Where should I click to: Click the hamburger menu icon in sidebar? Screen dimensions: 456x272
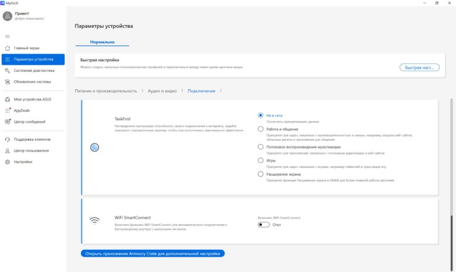[x=7, y=36]
